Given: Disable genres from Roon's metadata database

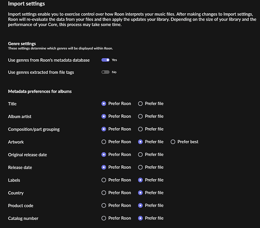Looking at the screenshot, I should tap(105, 60).
